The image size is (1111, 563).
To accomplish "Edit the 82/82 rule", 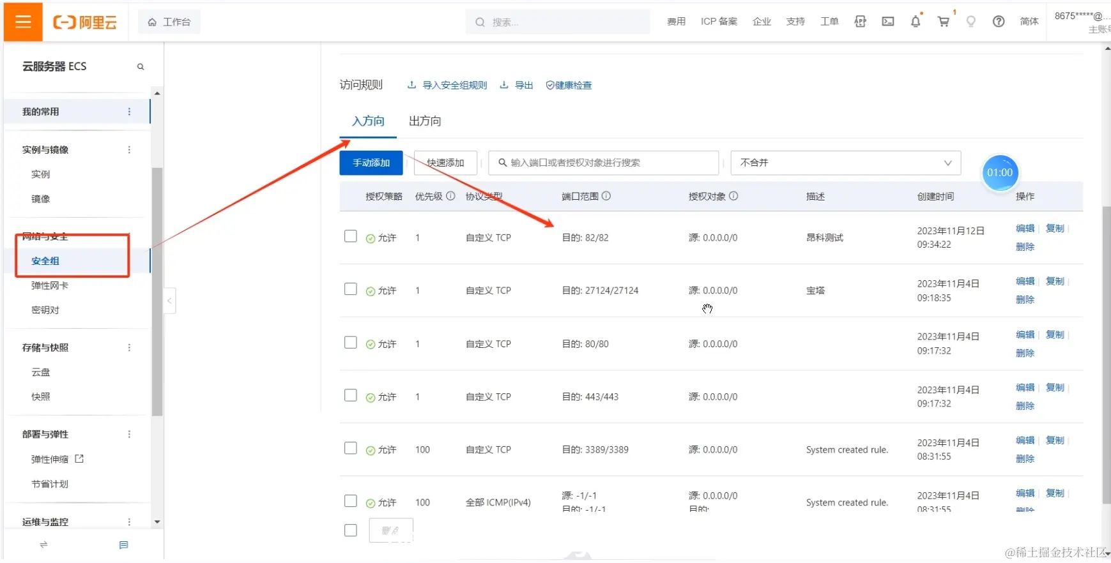I will point(1025,229).
